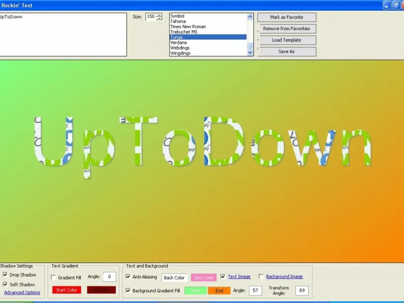The image size is (404, 303).
Task: Click Remove from Favorites button
Action: [287, 29]
